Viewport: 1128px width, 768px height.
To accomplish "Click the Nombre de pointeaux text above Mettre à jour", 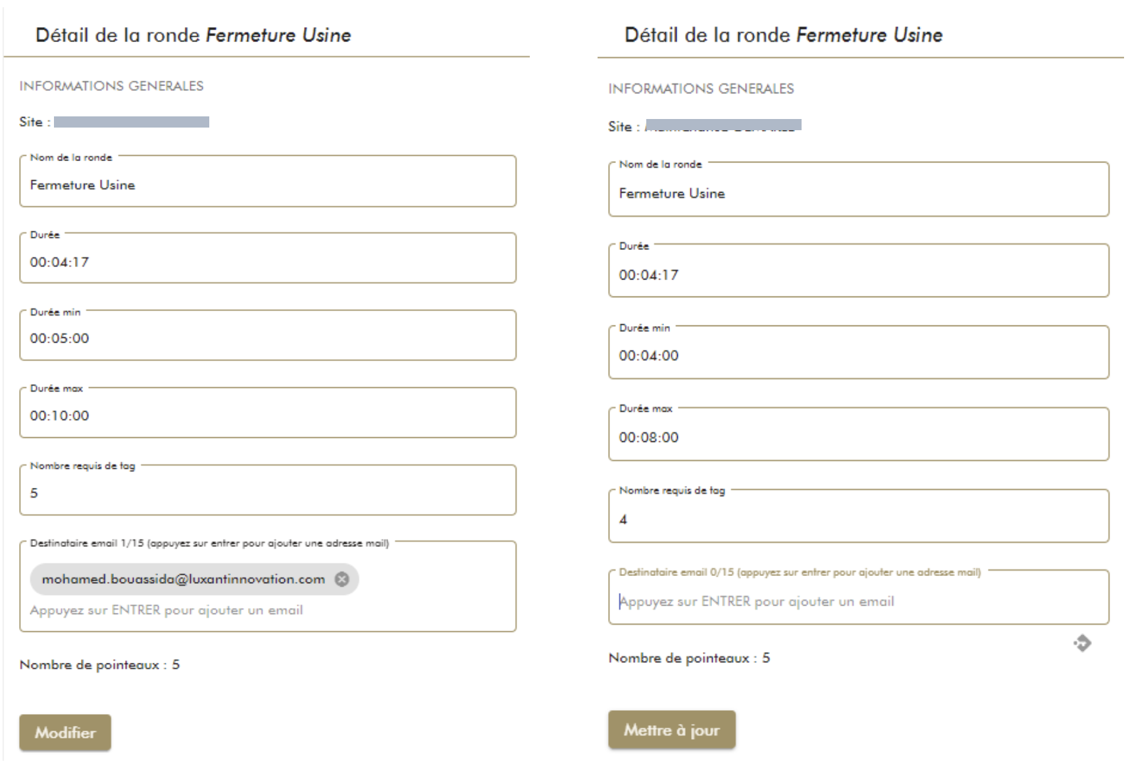I will click(x=688, y=658).
